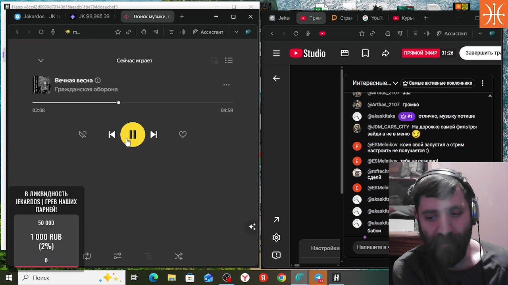Screen dimensions: 508x285
Task: Toggle repeat mode in the music player
Action: [87, 256]
